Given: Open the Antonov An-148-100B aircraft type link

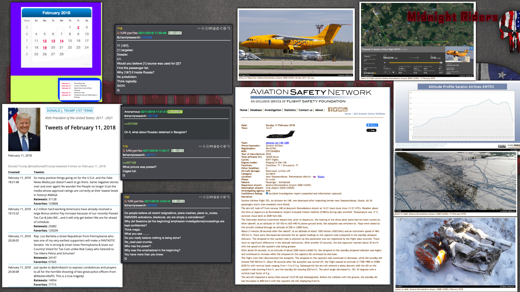Looking at the screenshot, I should point(277,143).
